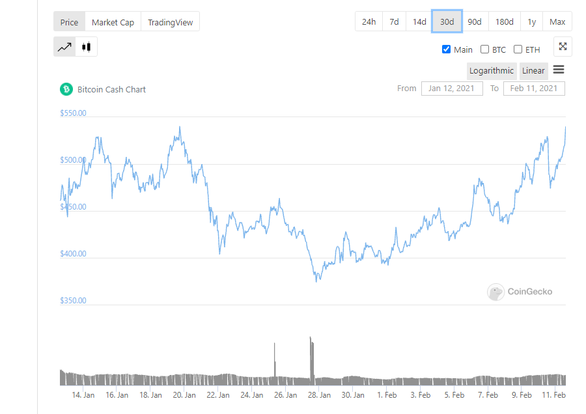
Task: Click the $550.00 axis label
Action: tap(73, 113)
